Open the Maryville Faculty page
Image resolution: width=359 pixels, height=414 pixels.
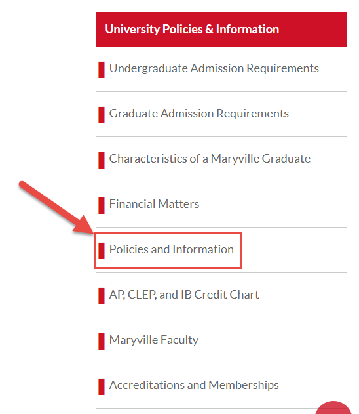[154, 340]
